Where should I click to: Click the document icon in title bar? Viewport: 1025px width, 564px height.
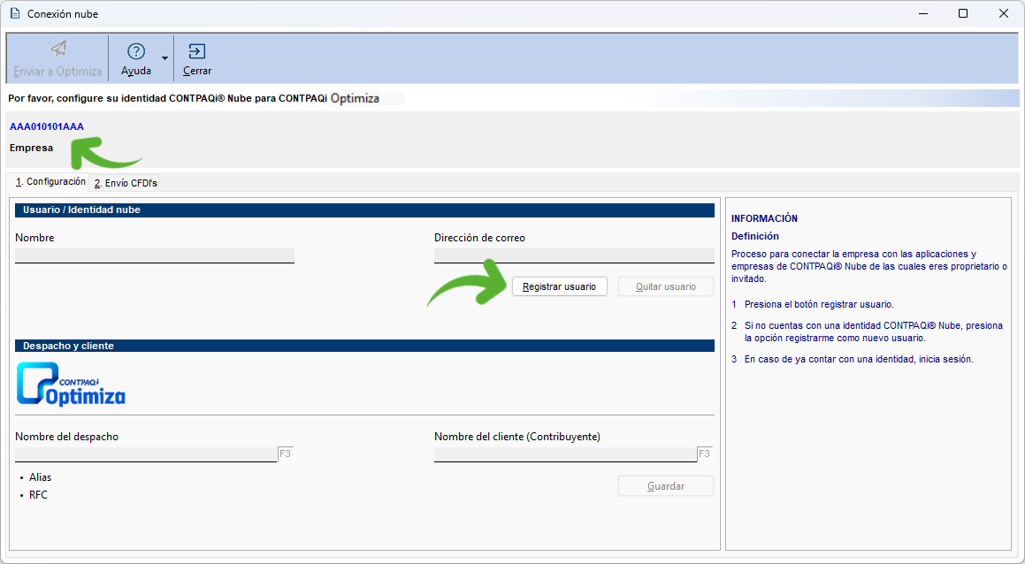point(14,14)
